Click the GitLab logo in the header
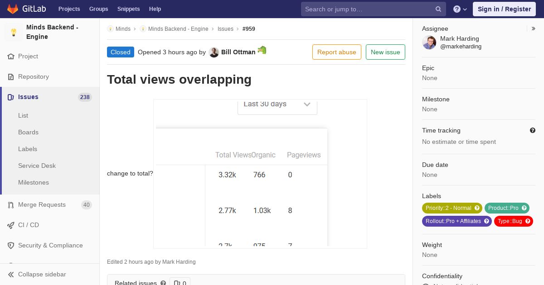 point(25,9)
